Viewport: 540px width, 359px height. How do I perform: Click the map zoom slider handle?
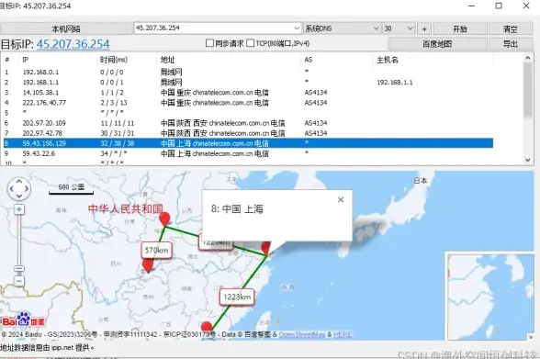19,269
